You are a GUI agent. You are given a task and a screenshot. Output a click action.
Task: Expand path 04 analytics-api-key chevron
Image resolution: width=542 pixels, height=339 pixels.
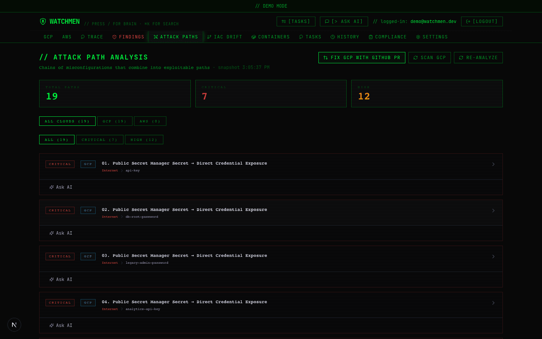[x=493, y=303]
